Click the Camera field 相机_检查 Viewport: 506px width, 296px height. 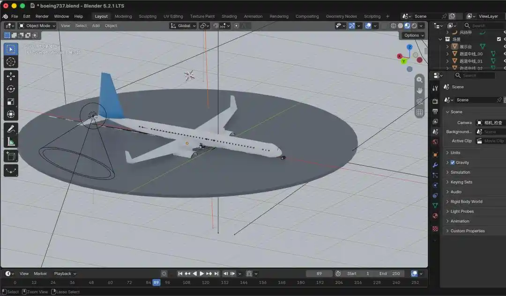[x=491, y=123]
